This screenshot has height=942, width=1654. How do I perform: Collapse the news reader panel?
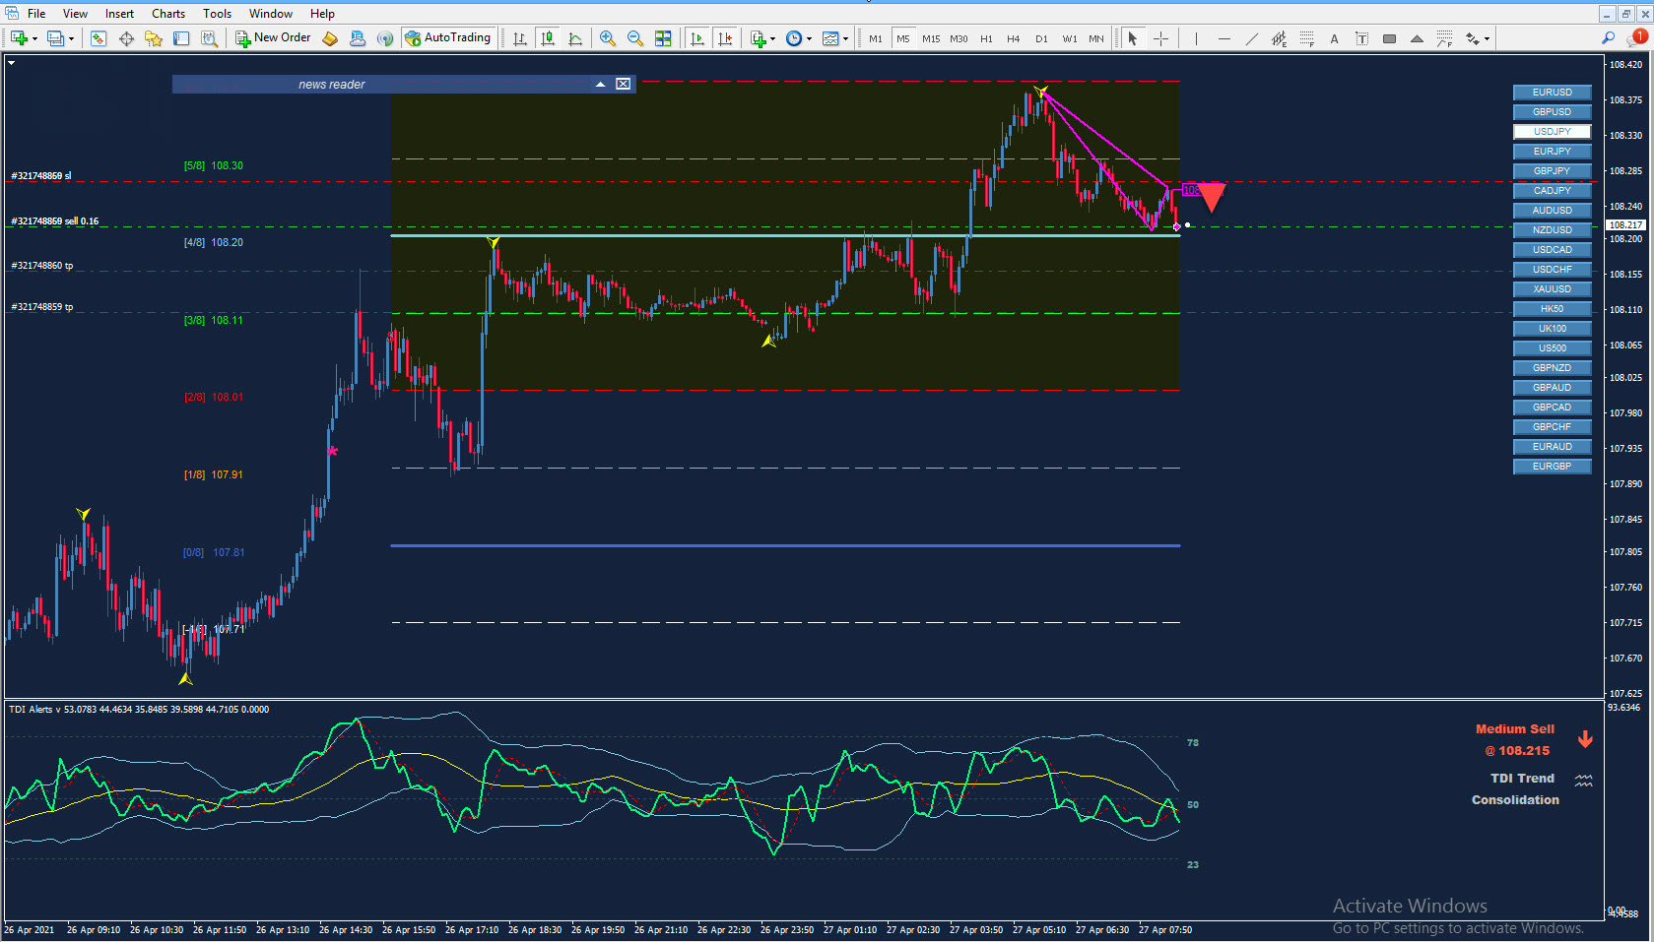pos(600,85)
